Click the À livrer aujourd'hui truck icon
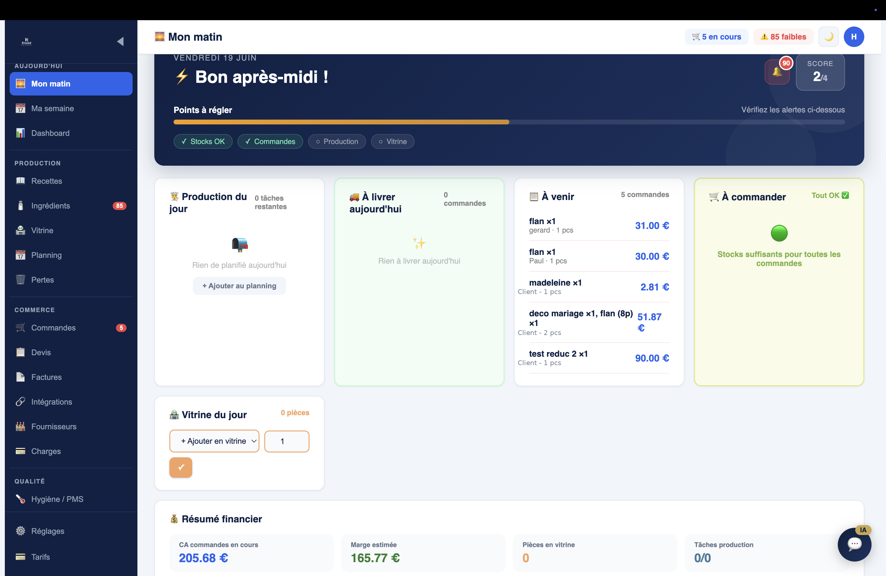Screen dimensions: 886x576 pos(354,197)
